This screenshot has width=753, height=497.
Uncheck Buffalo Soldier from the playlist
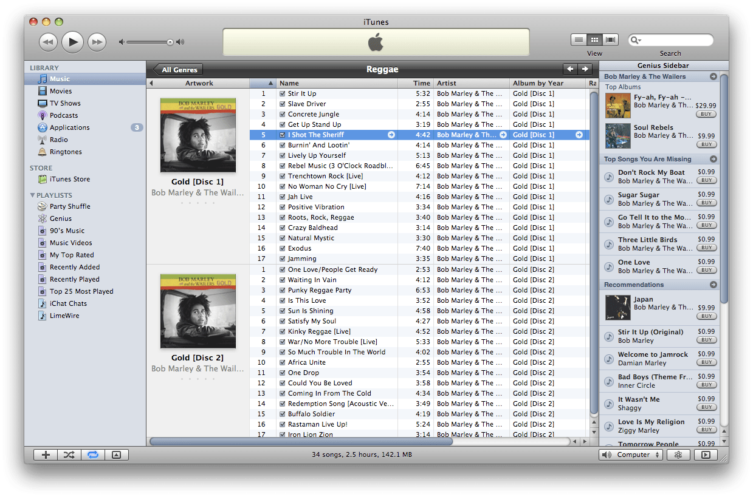click(283, 414)
